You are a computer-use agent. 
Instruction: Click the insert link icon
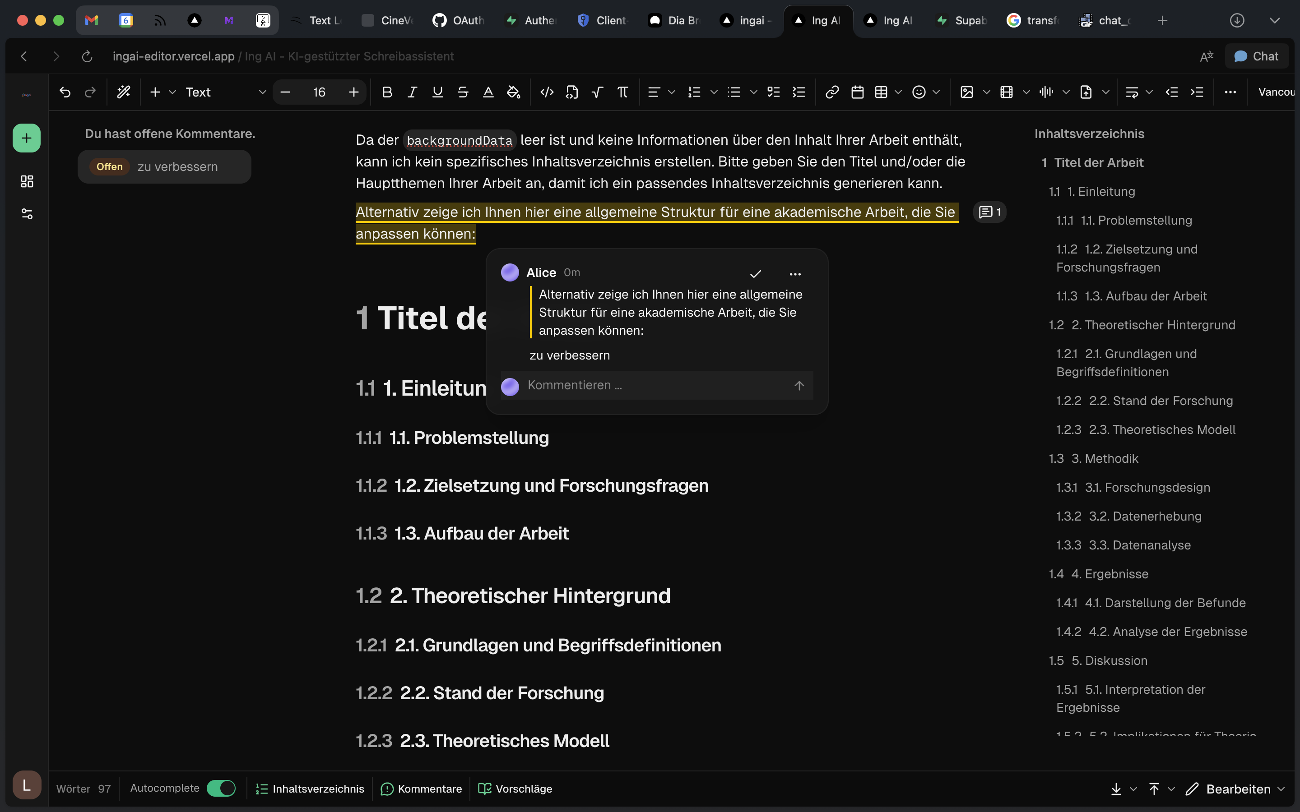[x=832, y=92]
